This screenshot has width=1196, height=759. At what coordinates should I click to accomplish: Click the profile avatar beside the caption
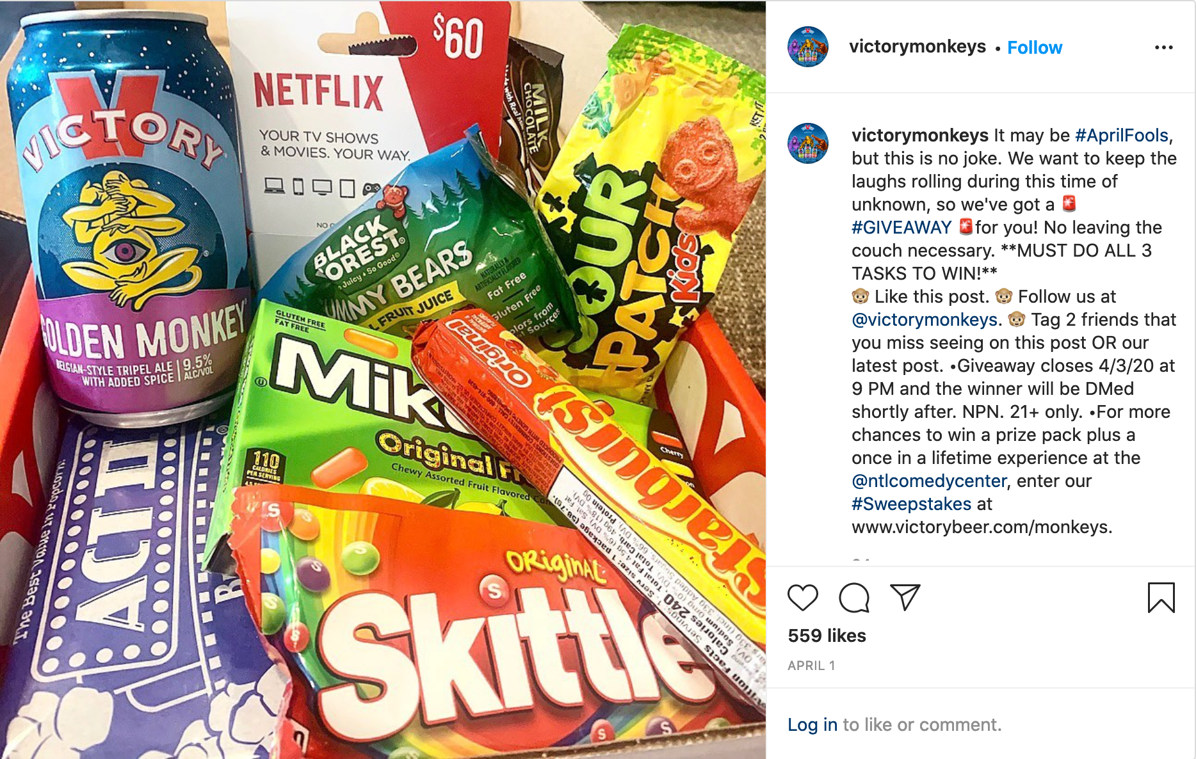pos(808,143)
